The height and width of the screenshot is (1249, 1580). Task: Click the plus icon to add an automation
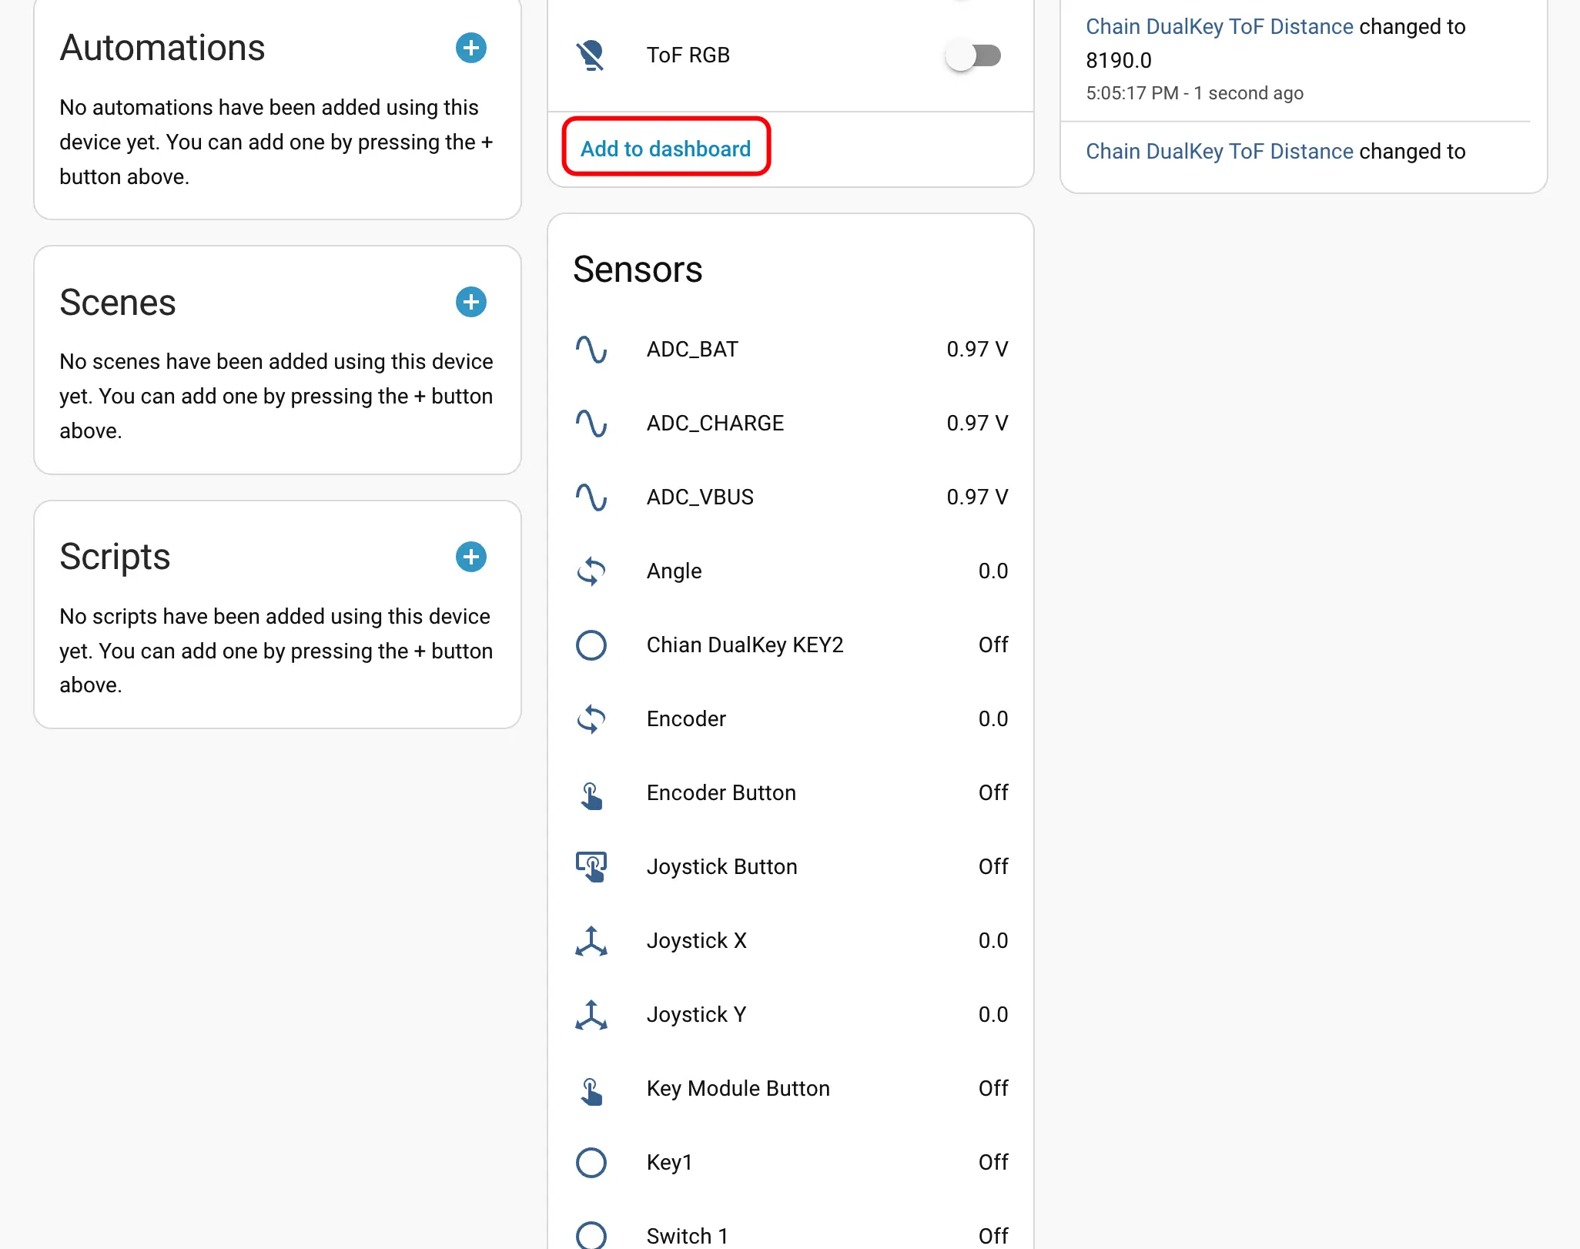coord(470,48)
